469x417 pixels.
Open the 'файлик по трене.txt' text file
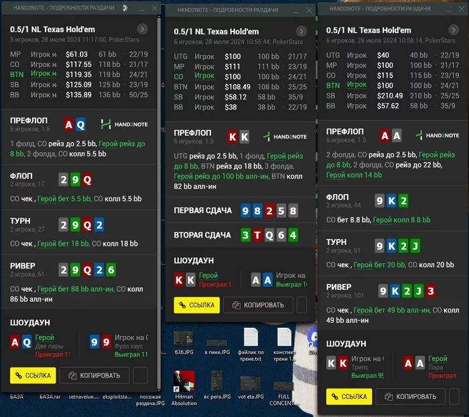pos(251,345)
